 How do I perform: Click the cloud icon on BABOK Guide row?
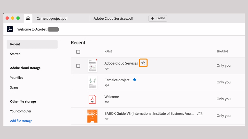(200, 114)
